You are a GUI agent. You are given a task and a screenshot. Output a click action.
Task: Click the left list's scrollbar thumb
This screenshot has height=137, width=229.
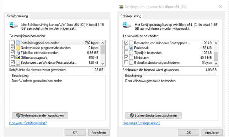tap(102, 50)
